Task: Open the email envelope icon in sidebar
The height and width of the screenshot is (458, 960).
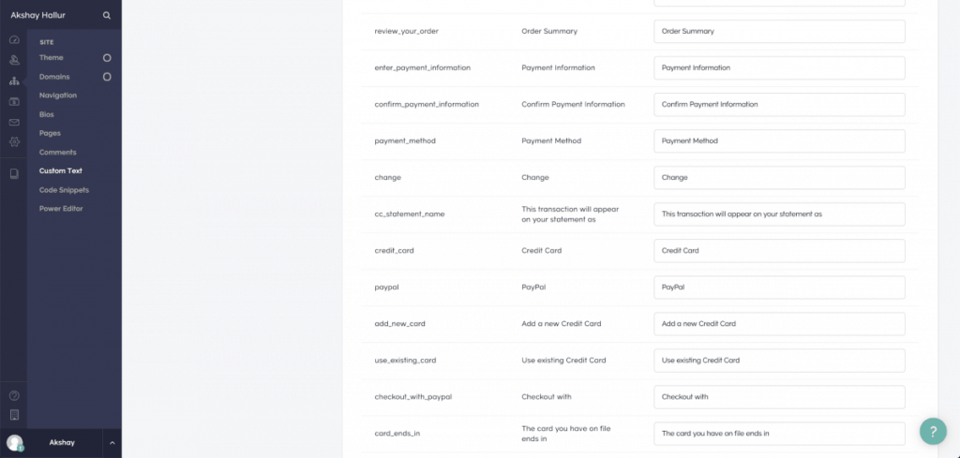Action: pyautogui.click(x=14, y=123)
